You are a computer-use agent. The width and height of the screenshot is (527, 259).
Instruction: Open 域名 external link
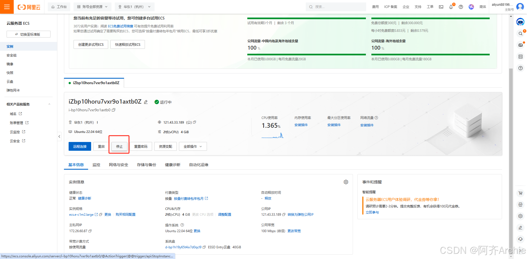coord(16,114)
